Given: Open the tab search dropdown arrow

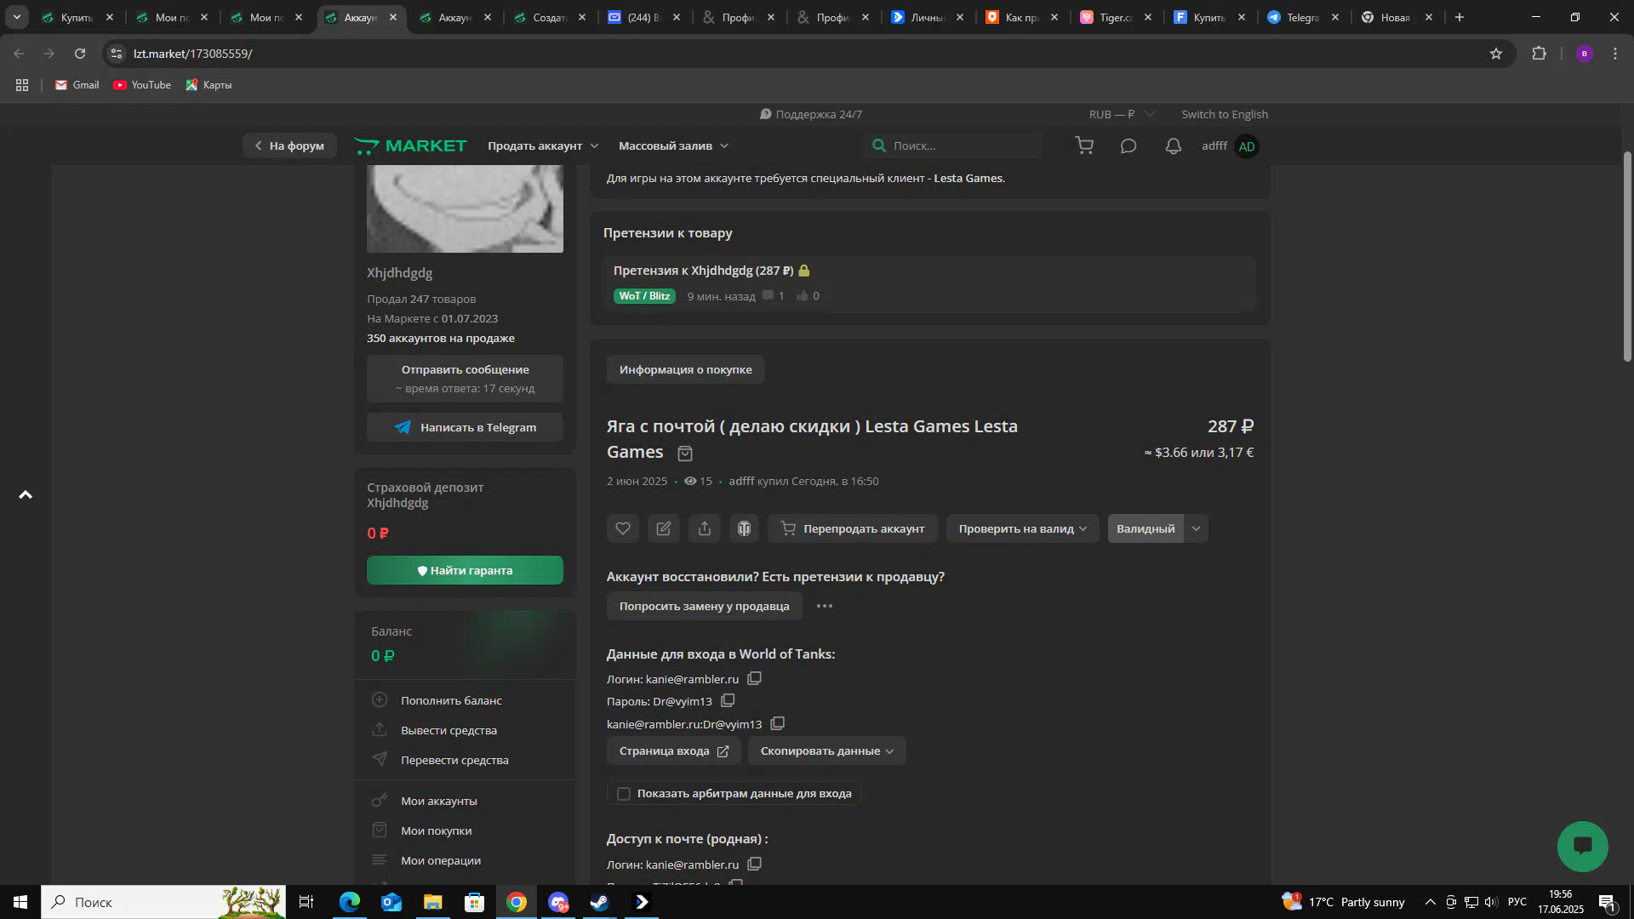Looking at the screenshot, I should (17, 17).
